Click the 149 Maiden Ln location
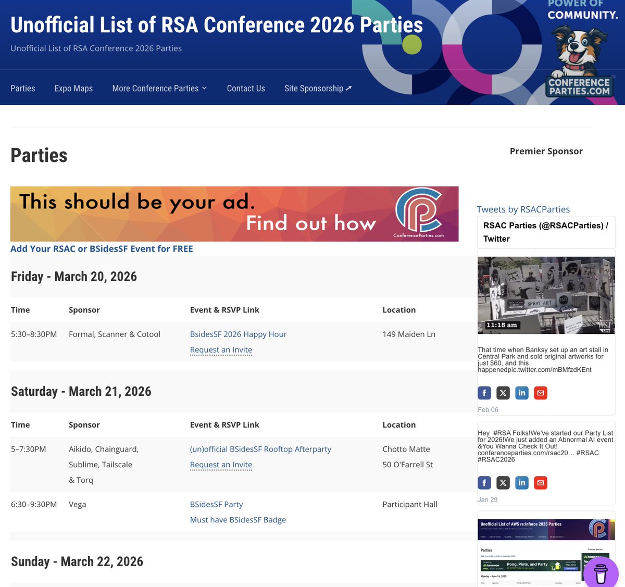625x587 pixels. click(409, 334)
